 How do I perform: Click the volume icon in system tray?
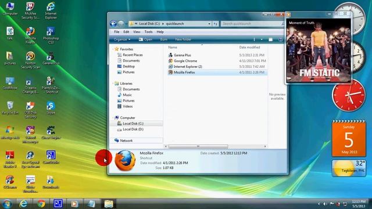click(325, 204)
